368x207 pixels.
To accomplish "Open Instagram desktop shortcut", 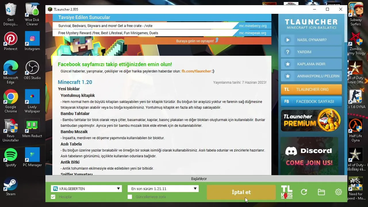I will pos(32,41).
